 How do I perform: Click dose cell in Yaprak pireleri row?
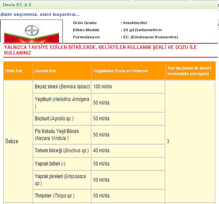pyautogui.click(x=128, y=180)
